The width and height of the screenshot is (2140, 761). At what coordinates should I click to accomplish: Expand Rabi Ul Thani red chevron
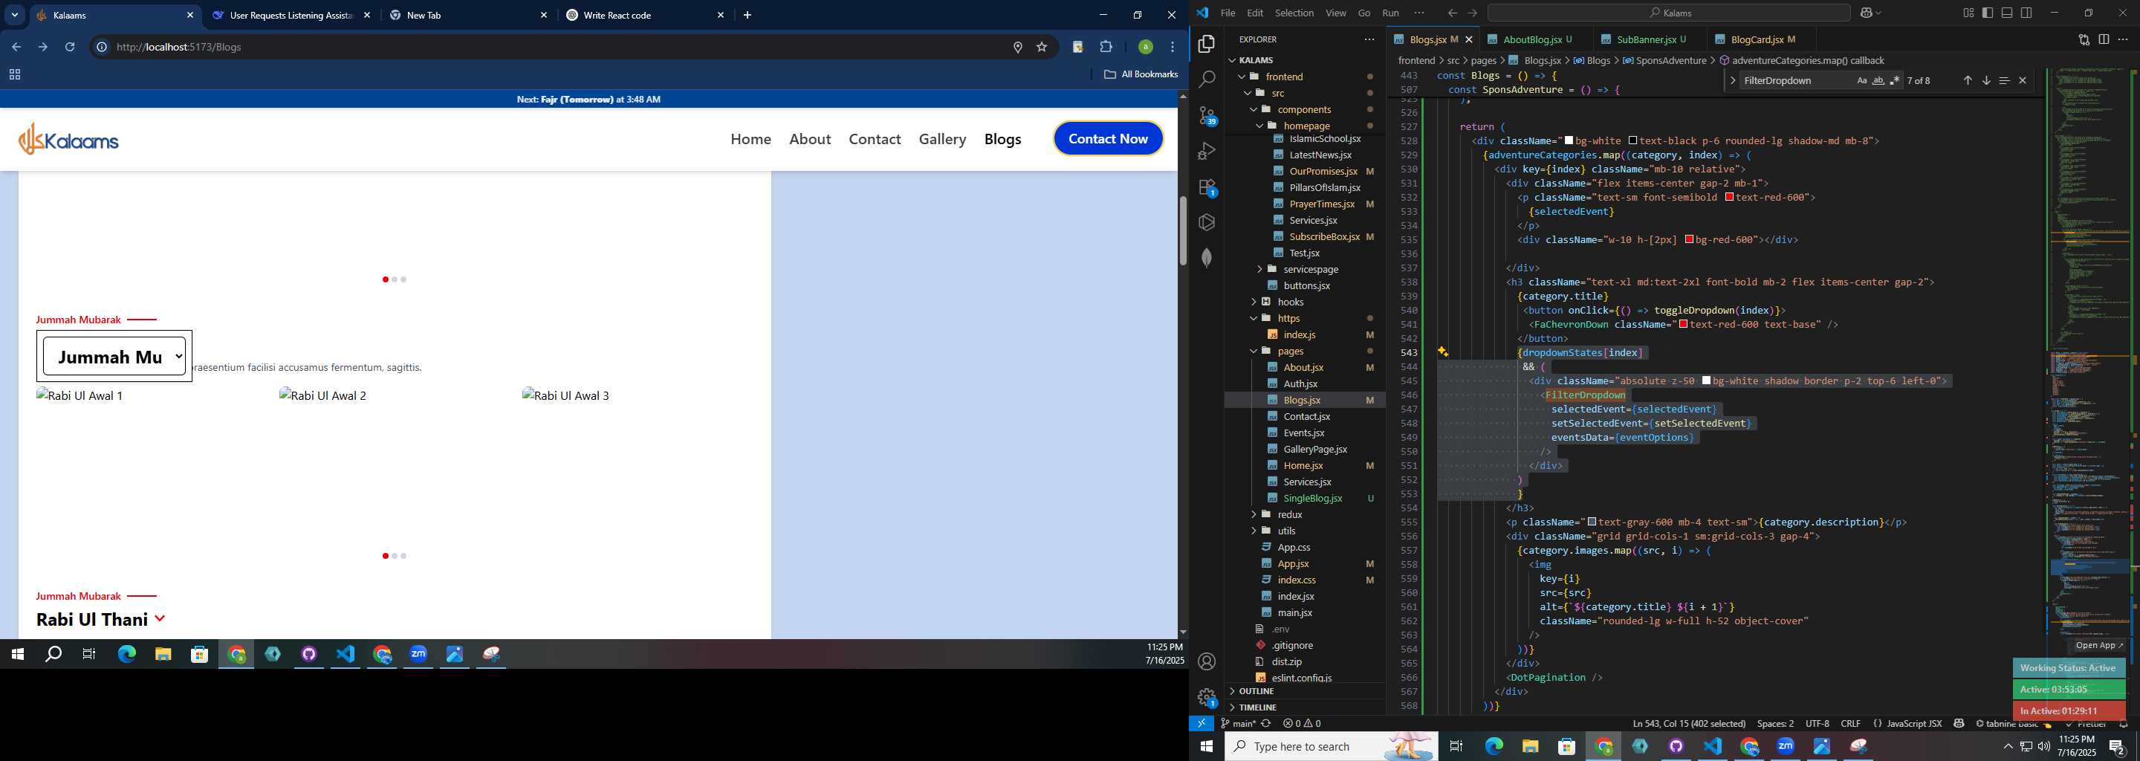[160, 619]
